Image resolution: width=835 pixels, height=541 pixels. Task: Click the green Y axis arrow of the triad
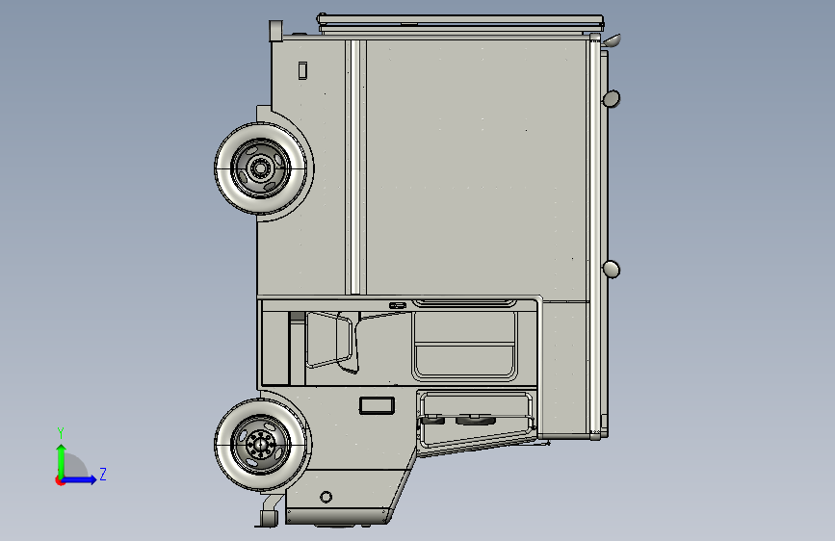tap(62, 462)
